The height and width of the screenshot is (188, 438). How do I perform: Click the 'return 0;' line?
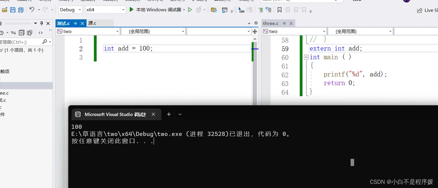tap(339, 83)
